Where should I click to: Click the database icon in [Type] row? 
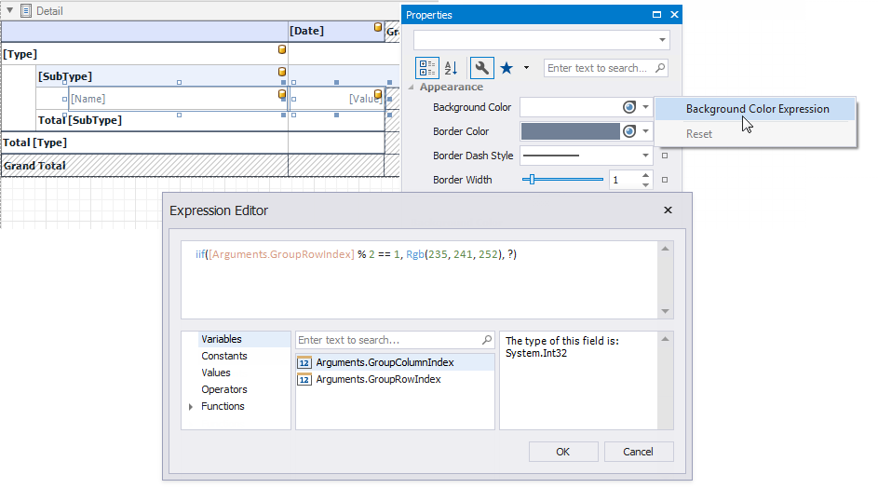281,49
